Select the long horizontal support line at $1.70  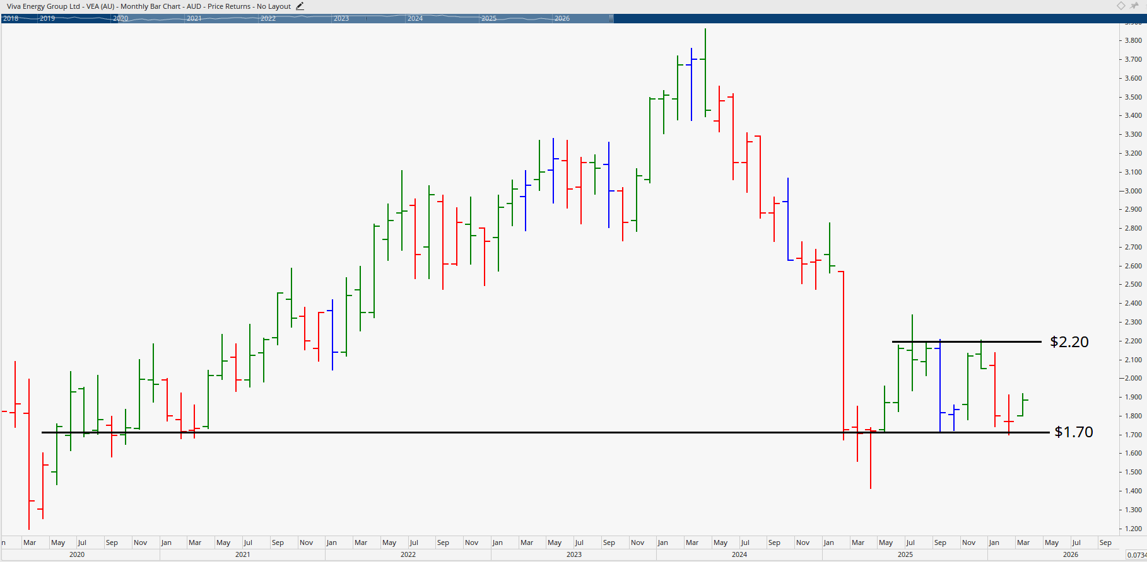[x=545, y=432]
